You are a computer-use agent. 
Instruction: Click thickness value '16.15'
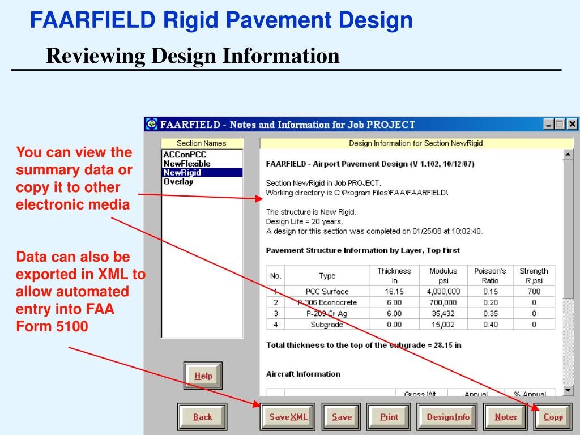(x=394, y=292)
